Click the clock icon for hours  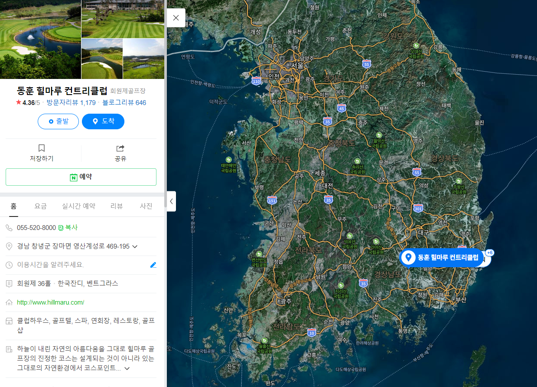coord(9,265)
